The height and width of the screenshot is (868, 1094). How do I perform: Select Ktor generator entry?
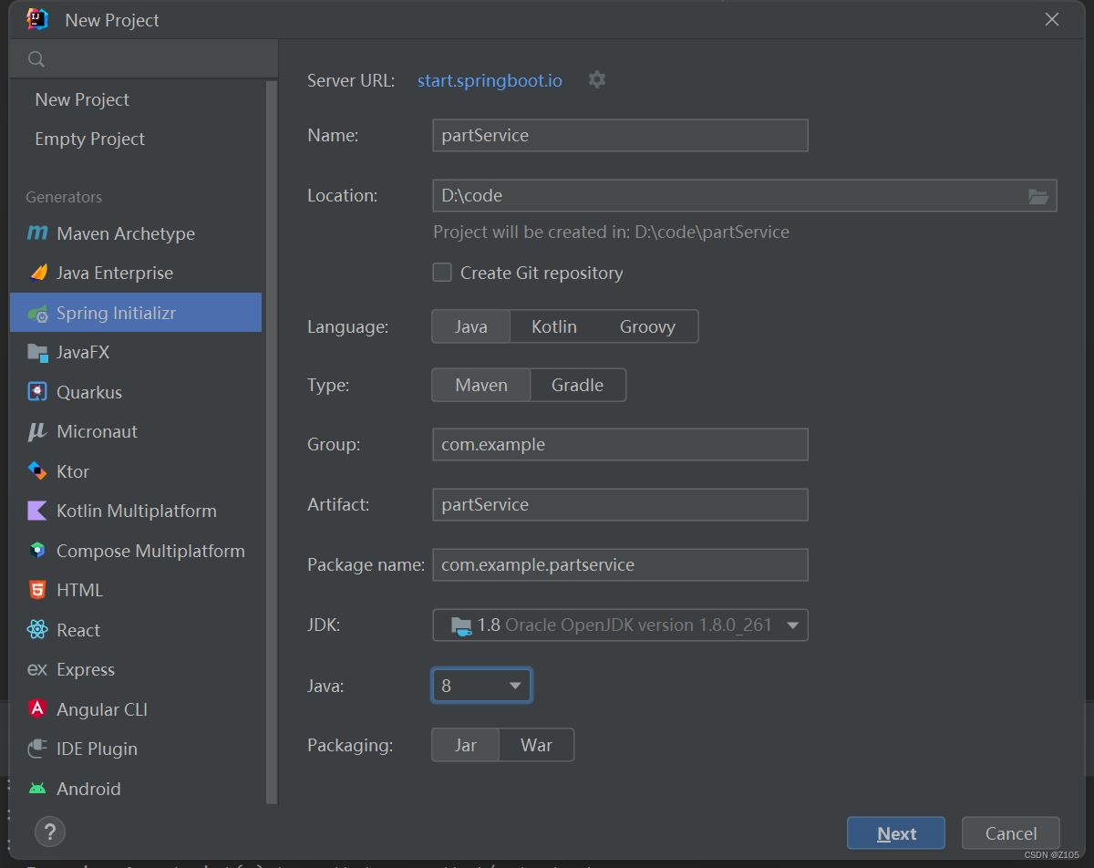pos(136,471)
